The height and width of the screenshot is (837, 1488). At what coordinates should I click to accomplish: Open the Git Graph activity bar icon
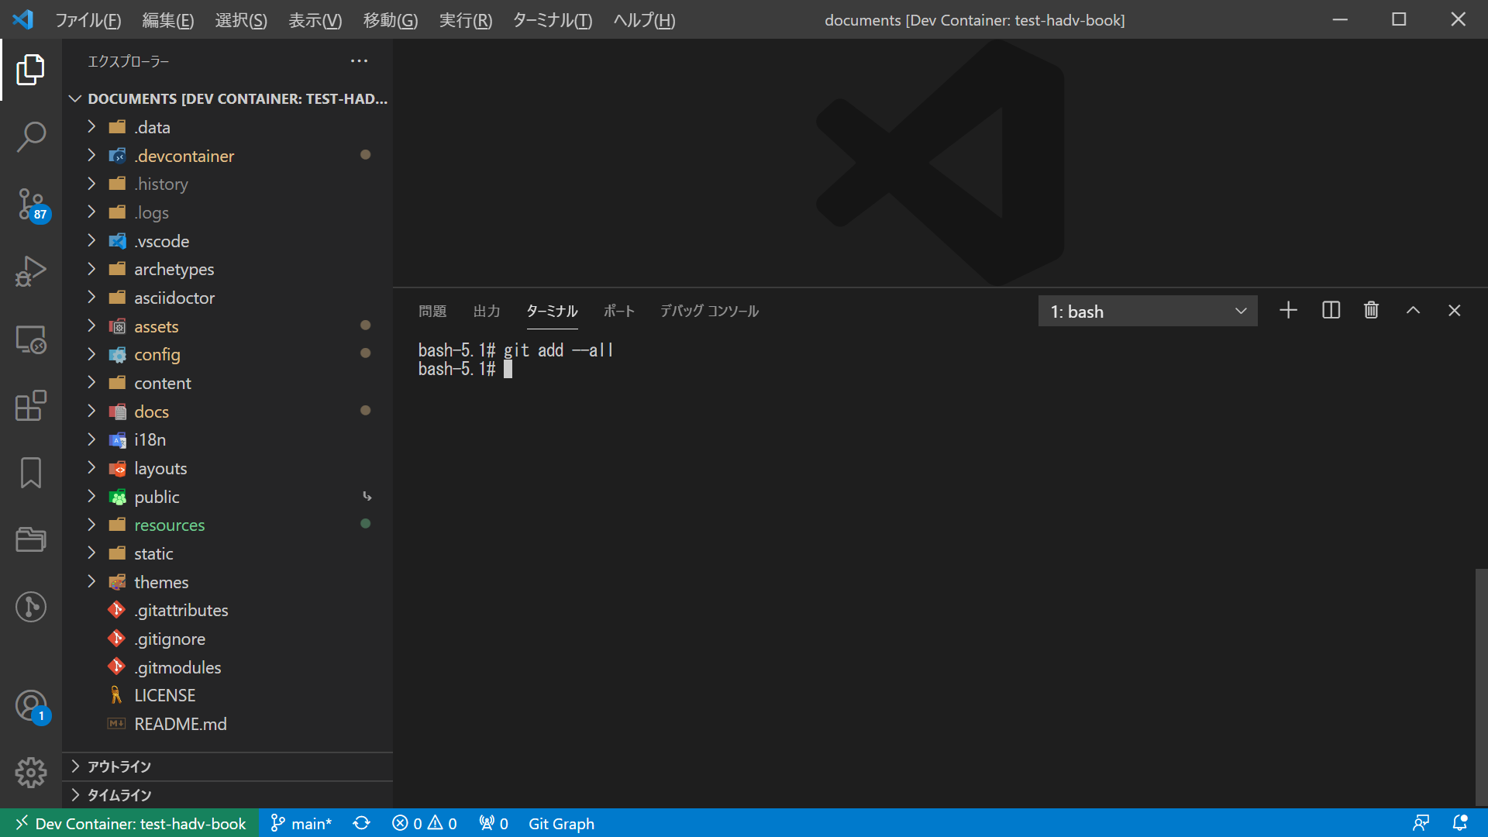coord(31,607)
